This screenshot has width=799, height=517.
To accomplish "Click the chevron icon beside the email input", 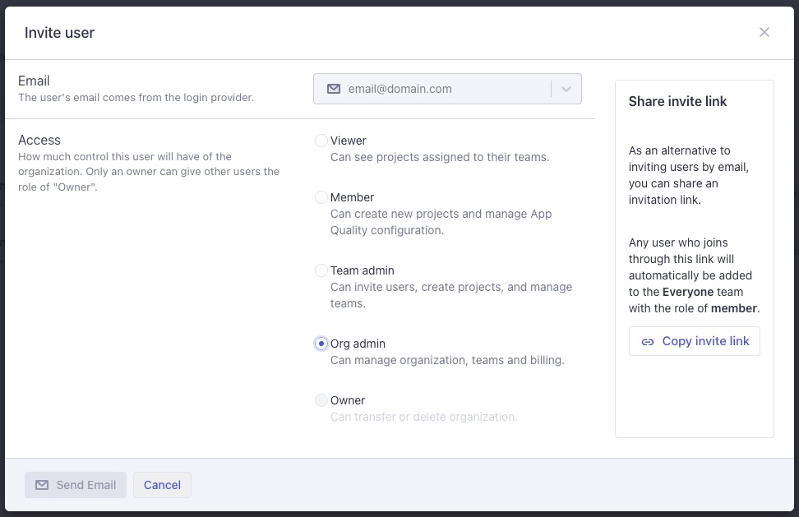I will [x=566, y=89].
